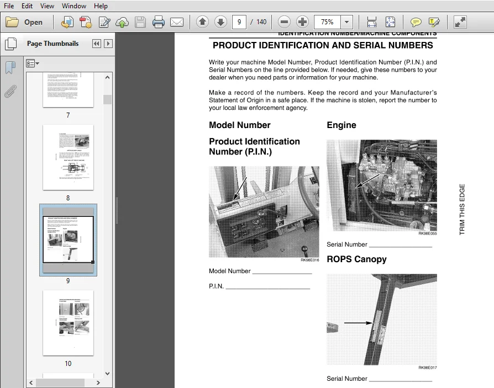
Task: Open the thumbnail options dropdown menu
Action: pyautogui.click(x=33, y=63)
